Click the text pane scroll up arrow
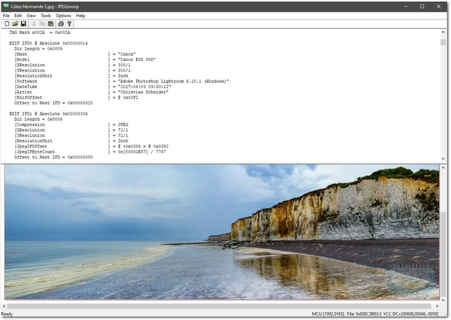 [443, 32]
